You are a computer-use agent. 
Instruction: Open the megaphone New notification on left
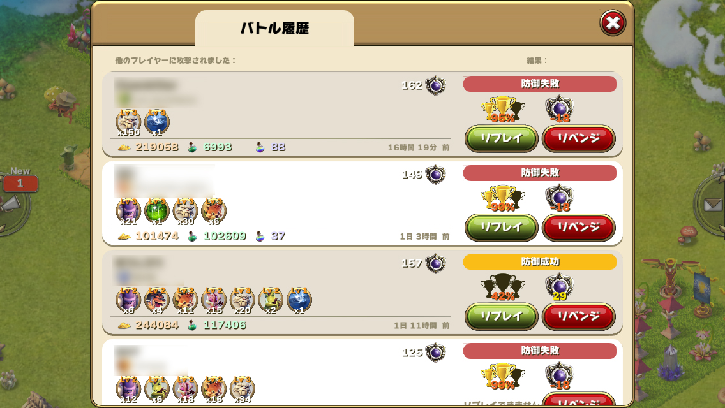click(x=14, y=203)
